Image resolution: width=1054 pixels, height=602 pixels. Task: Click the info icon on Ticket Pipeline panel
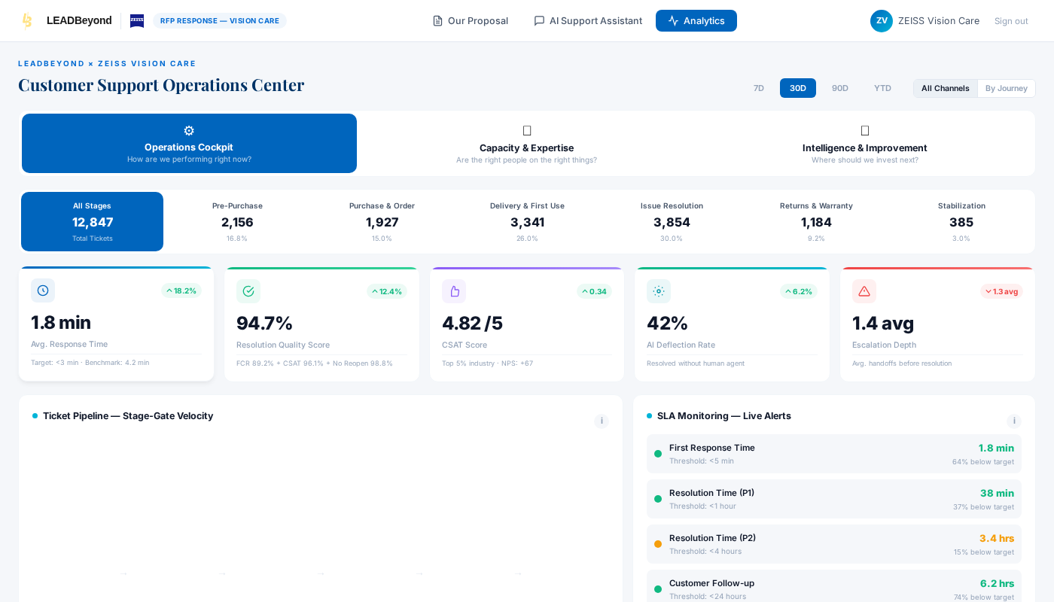tap(602, 421)
